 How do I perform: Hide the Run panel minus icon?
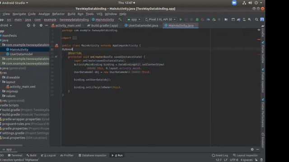(x=258, y=149)
